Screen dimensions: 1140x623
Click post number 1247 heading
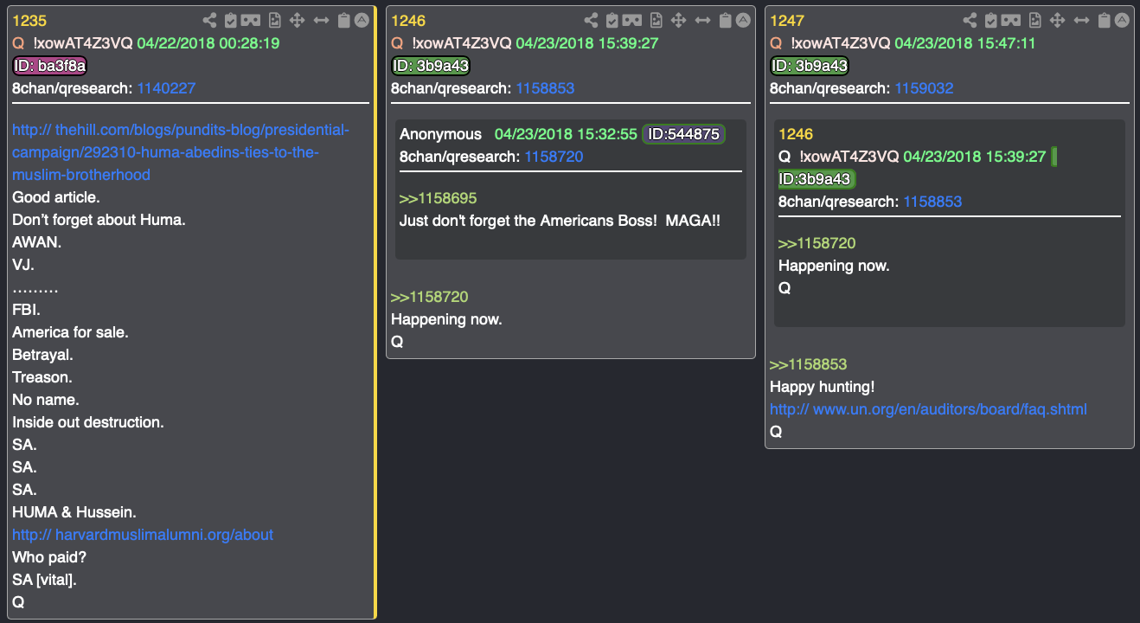click(787, 21)
